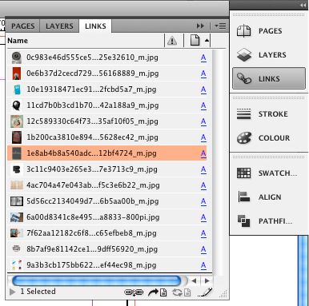Click the blue horizontal scrollbar

coord(97,280)
